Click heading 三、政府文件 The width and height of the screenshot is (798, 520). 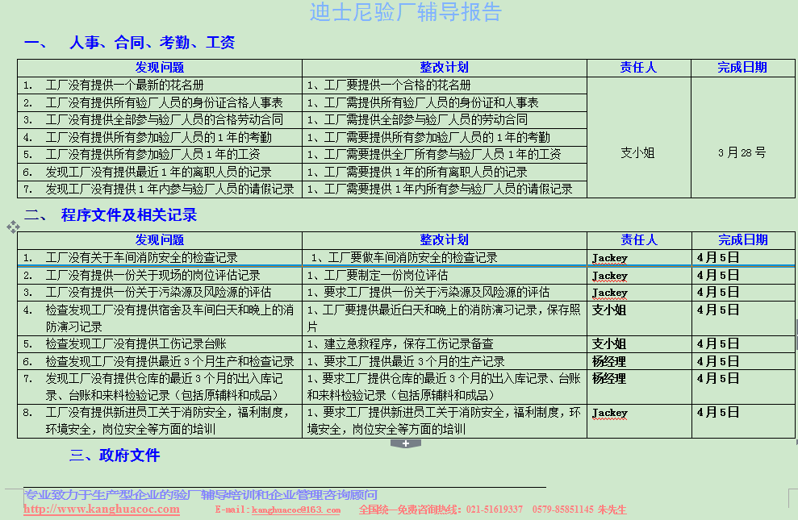pyautogui.click(x=115, y=455)
